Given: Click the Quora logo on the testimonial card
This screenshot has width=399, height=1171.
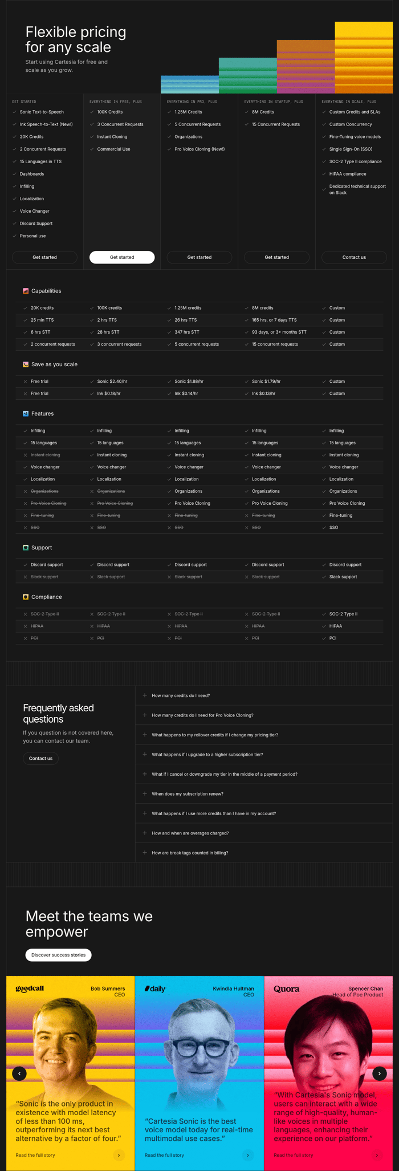Looking at the screenshot, I should tap(286, 989).
